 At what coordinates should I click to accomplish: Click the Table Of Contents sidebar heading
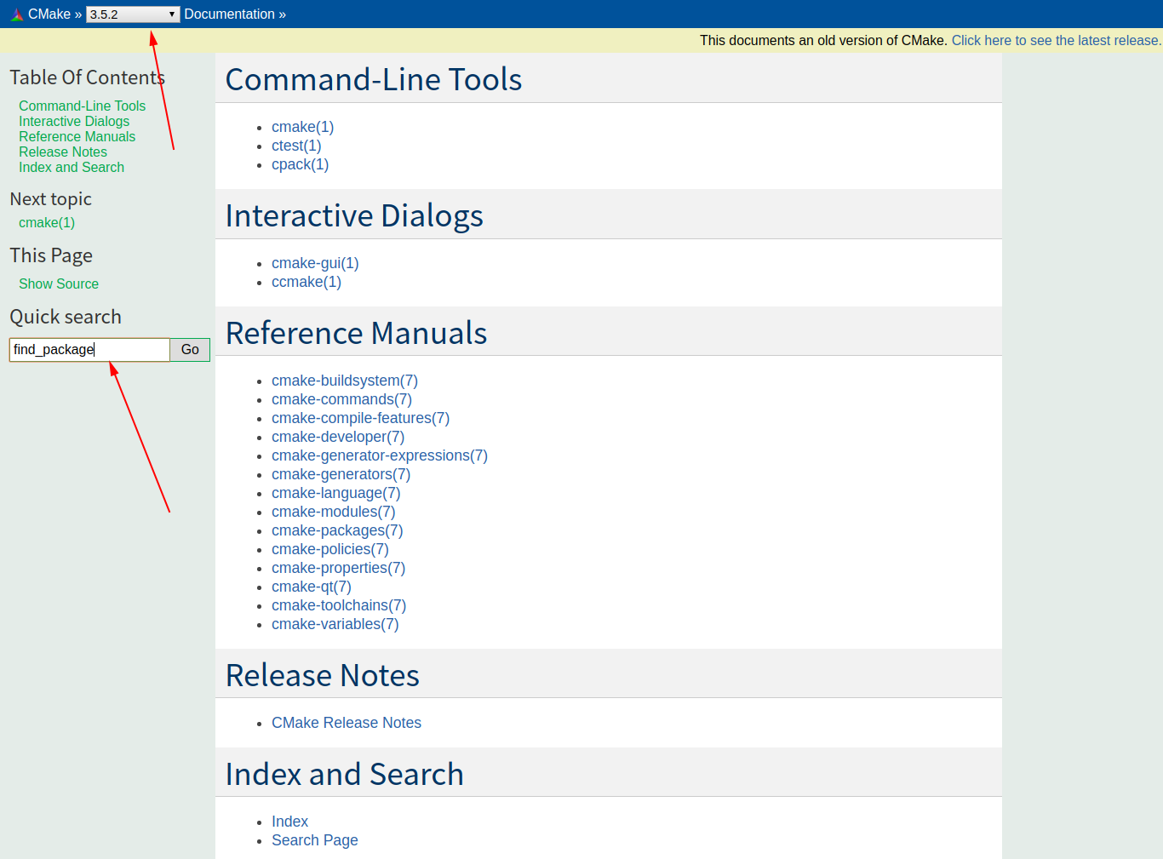pyautogui.click(x=88, y=77)
